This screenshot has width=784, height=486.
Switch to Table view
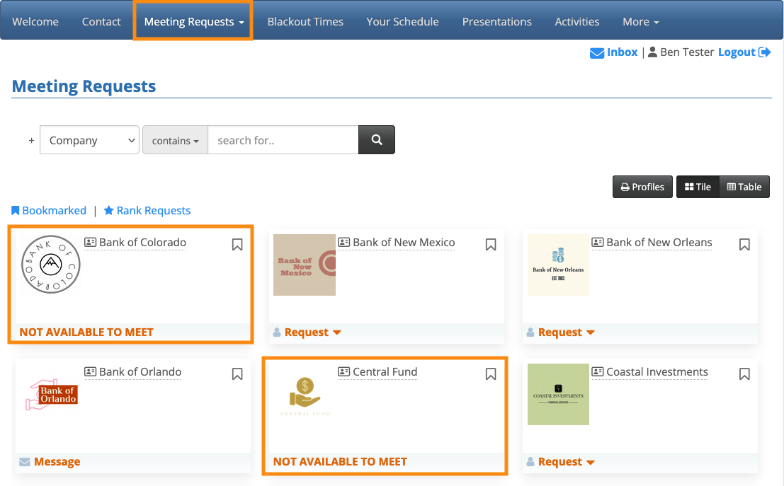click(x=744, y=187)
